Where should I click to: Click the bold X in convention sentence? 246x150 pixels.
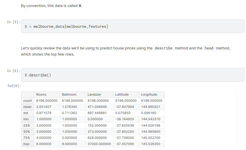click(80, 6)
